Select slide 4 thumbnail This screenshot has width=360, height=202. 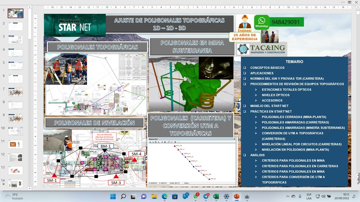pyautogui.click(x=15, y=52)
